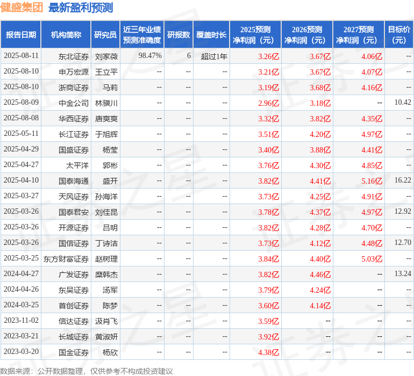Select the 2026预测净利润 column header
The width and height of the screenshot is (414, 376).
tap(307, 35)
